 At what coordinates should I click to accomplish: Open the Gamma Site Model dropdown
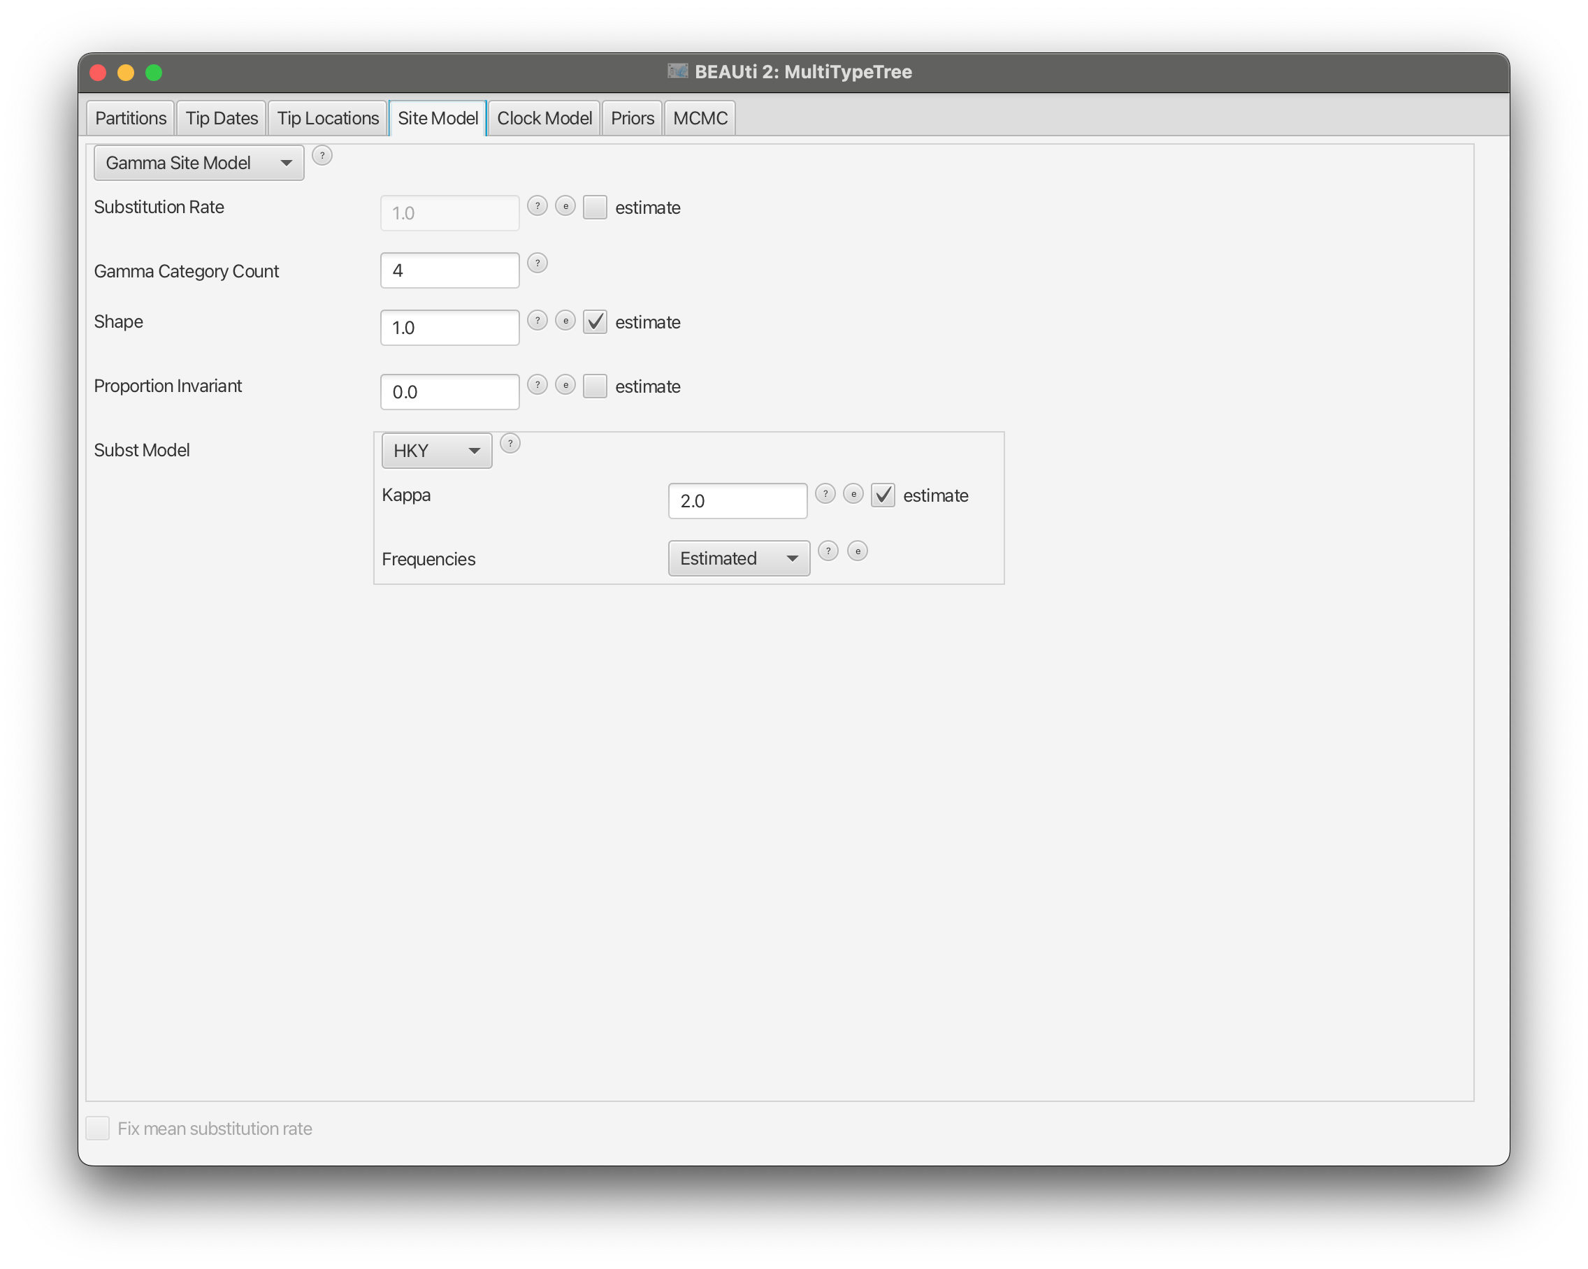(x=199, y=163)
